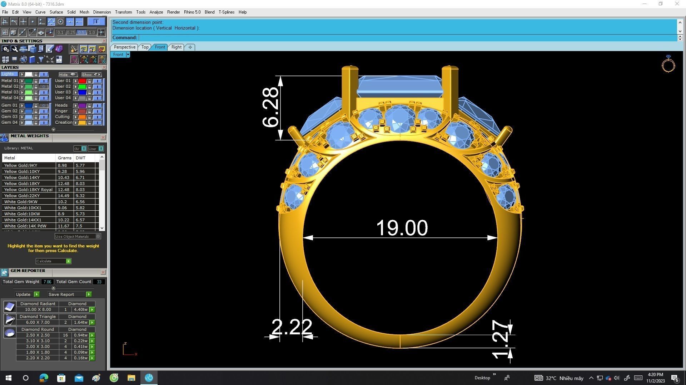This screenshot has height=385, width=686.
Task: Open the Analyze menu
Action: point(156,12)
